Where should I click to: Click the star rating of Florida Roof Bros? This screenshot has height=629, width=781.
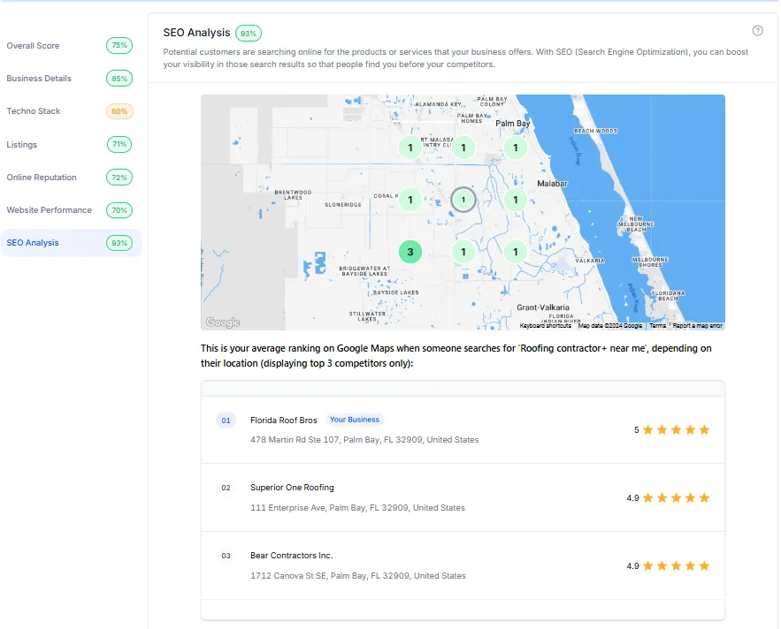tap(671, 430)
